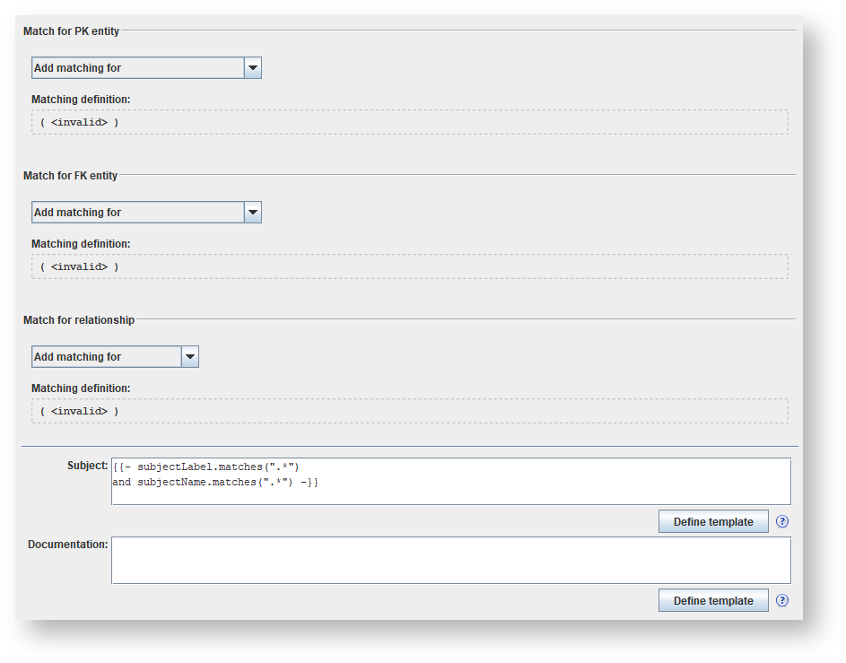Open the FK entity 'Add matching for' combo box
The width and height of the screenshot is (846, 663).
pos(137,213)
